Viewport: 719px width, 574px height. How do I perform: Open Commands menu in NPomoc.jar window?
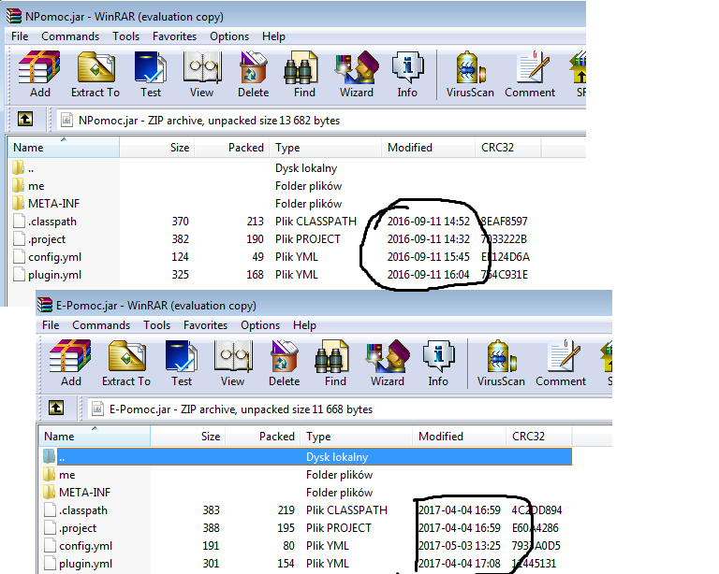tap(70, 36)
